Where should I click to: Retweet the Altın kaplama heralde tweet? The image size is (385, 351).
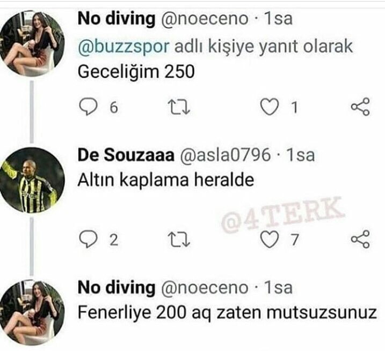tap(179, 240)
